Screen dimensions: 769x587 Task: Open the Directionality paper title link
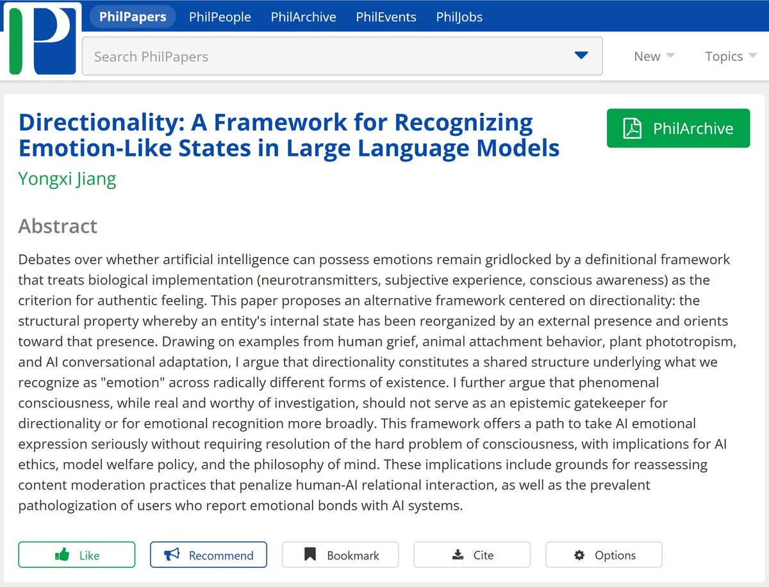click(289, 135)
